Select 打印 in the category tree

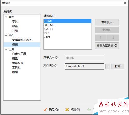tap(15, 31)
